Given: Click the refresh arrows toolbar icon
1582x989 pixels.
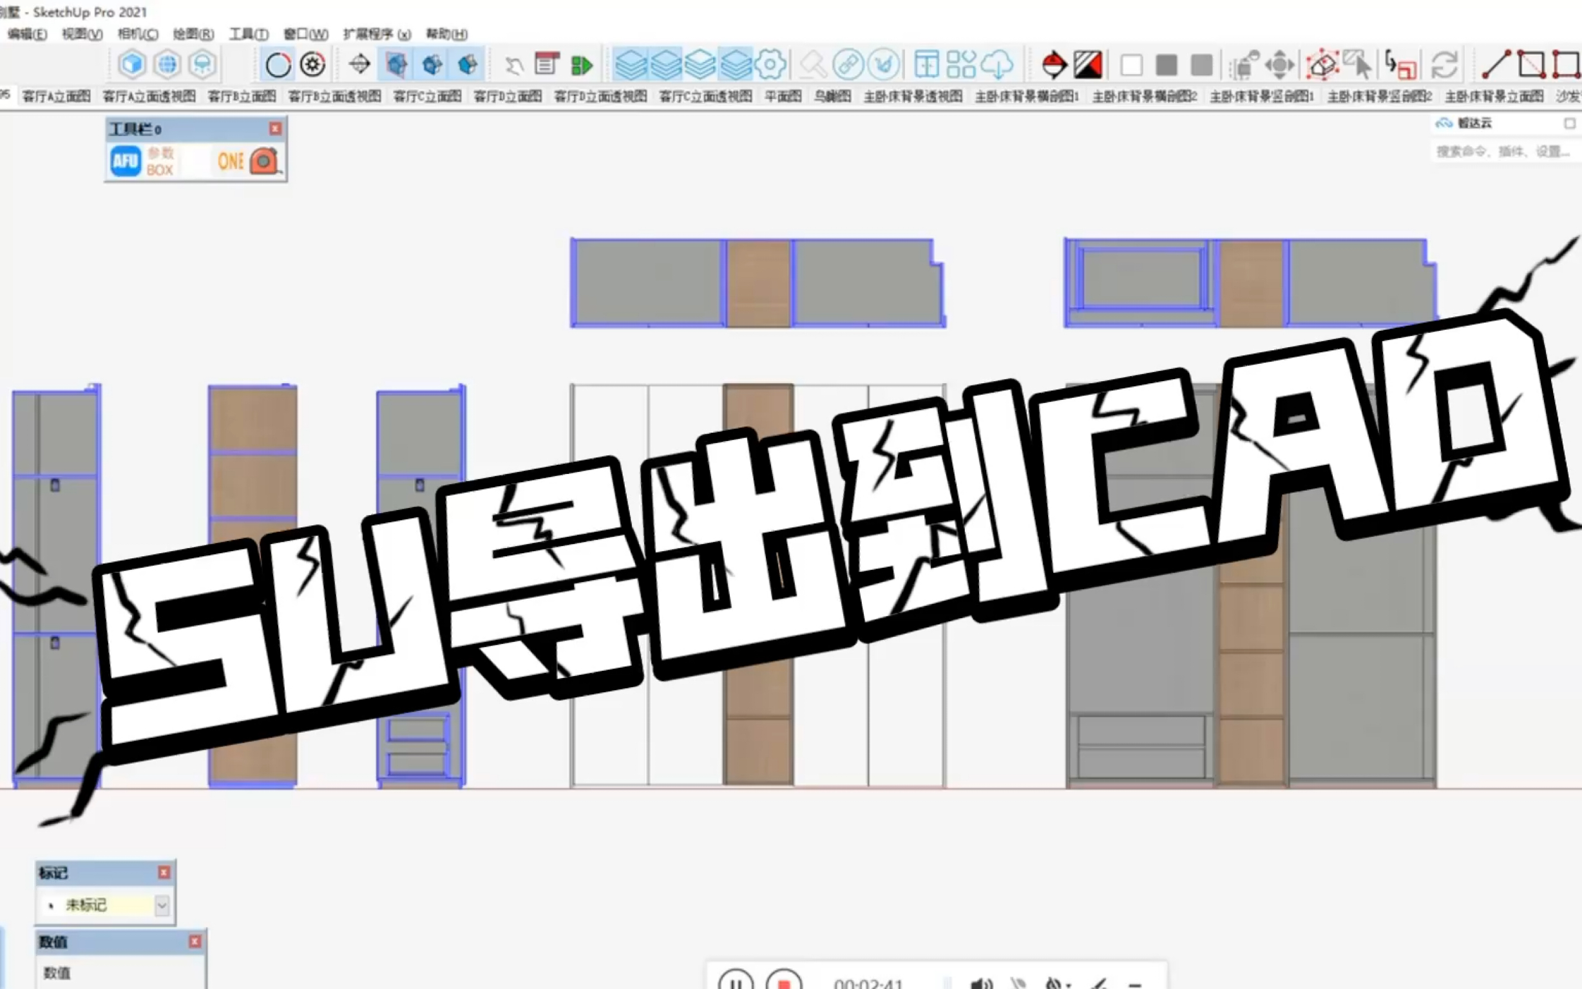Looking at the screenshot, I should tap(1444, 65).
